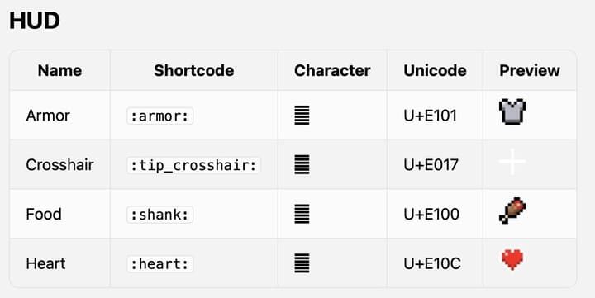This screenshot has width=595, height=298.
Task: Click the Crosshair name cell
Action: click(x=60, y=165)
